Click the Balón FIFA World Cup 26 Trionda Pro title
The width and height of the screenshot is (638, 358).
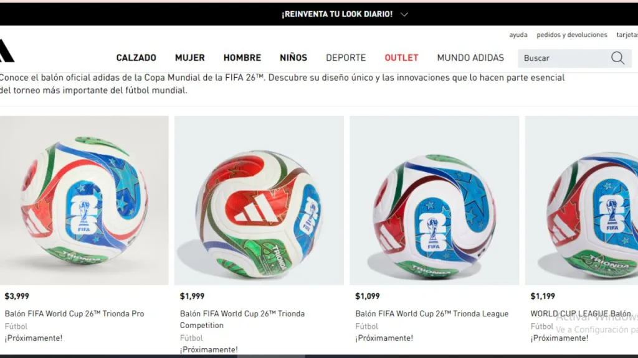tap(75, 314)
